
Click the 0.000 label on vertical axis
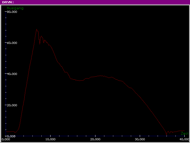(x=12, y=136)
